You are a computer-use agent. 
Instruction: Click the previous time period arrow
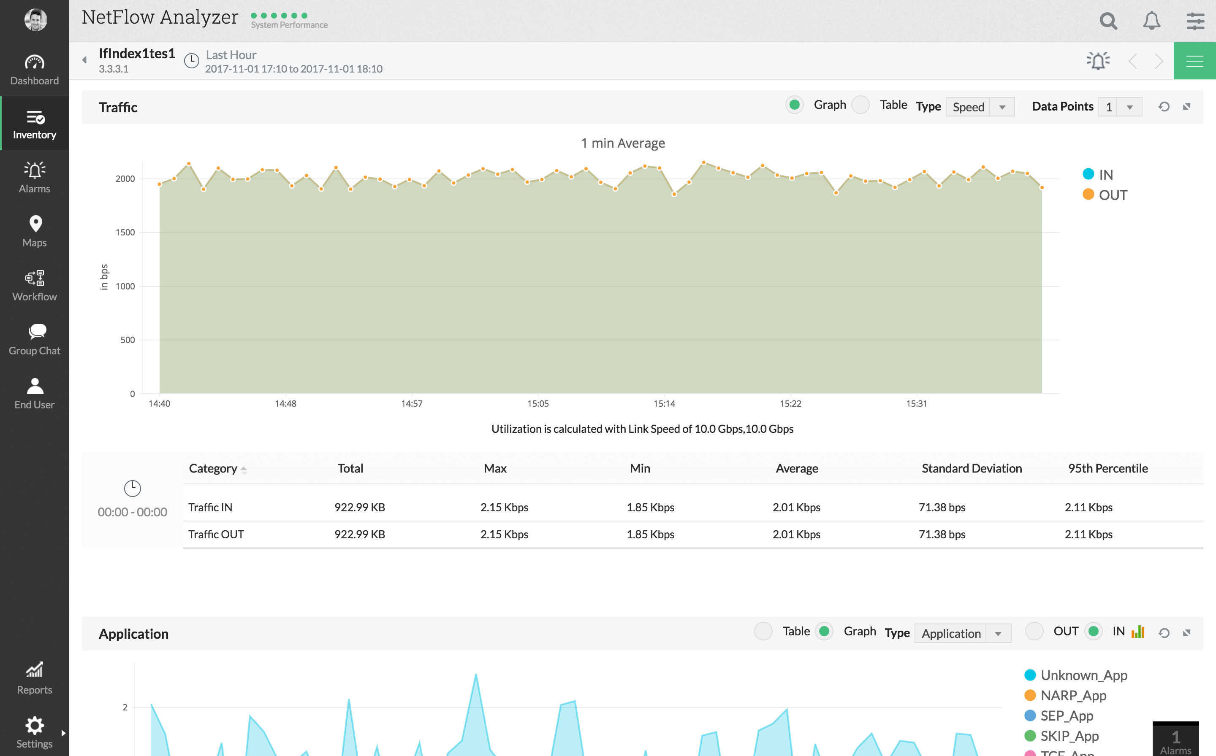tap(1132, 61)
